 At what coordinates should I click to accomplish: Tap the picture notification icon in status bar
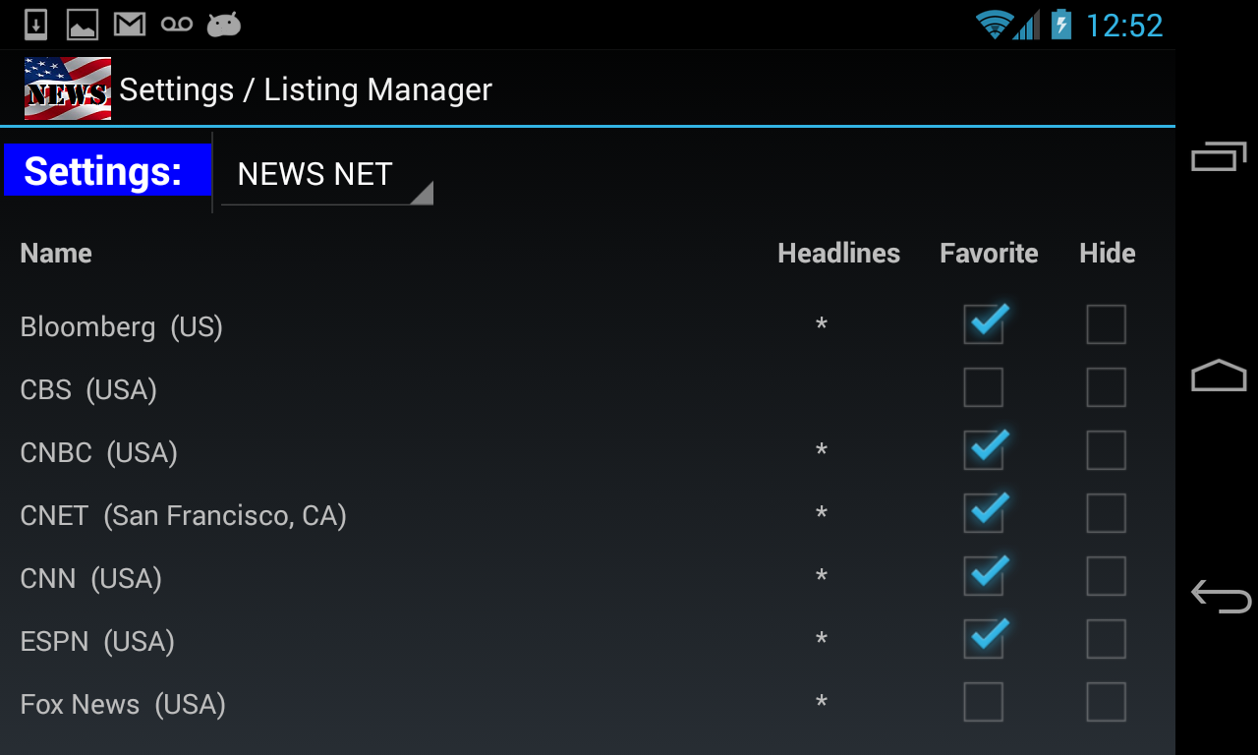coord(83,25)
